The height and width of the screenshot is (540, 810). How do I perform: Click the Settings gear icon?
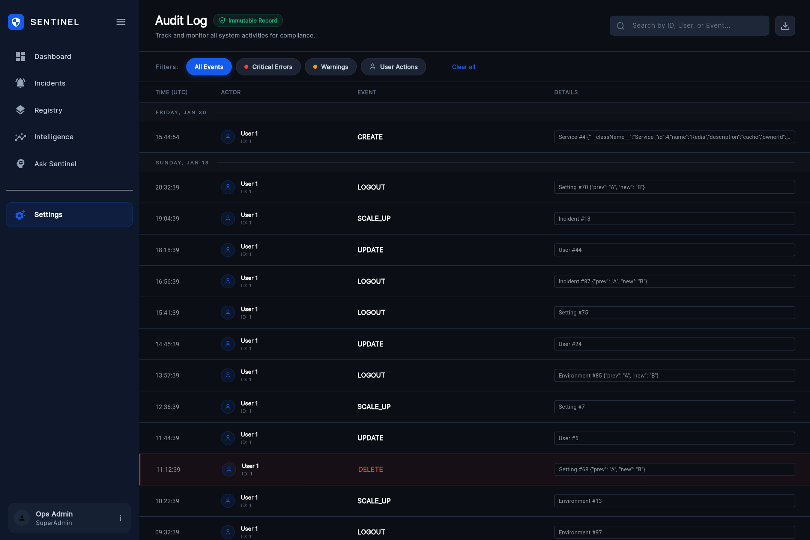[20, 215]
